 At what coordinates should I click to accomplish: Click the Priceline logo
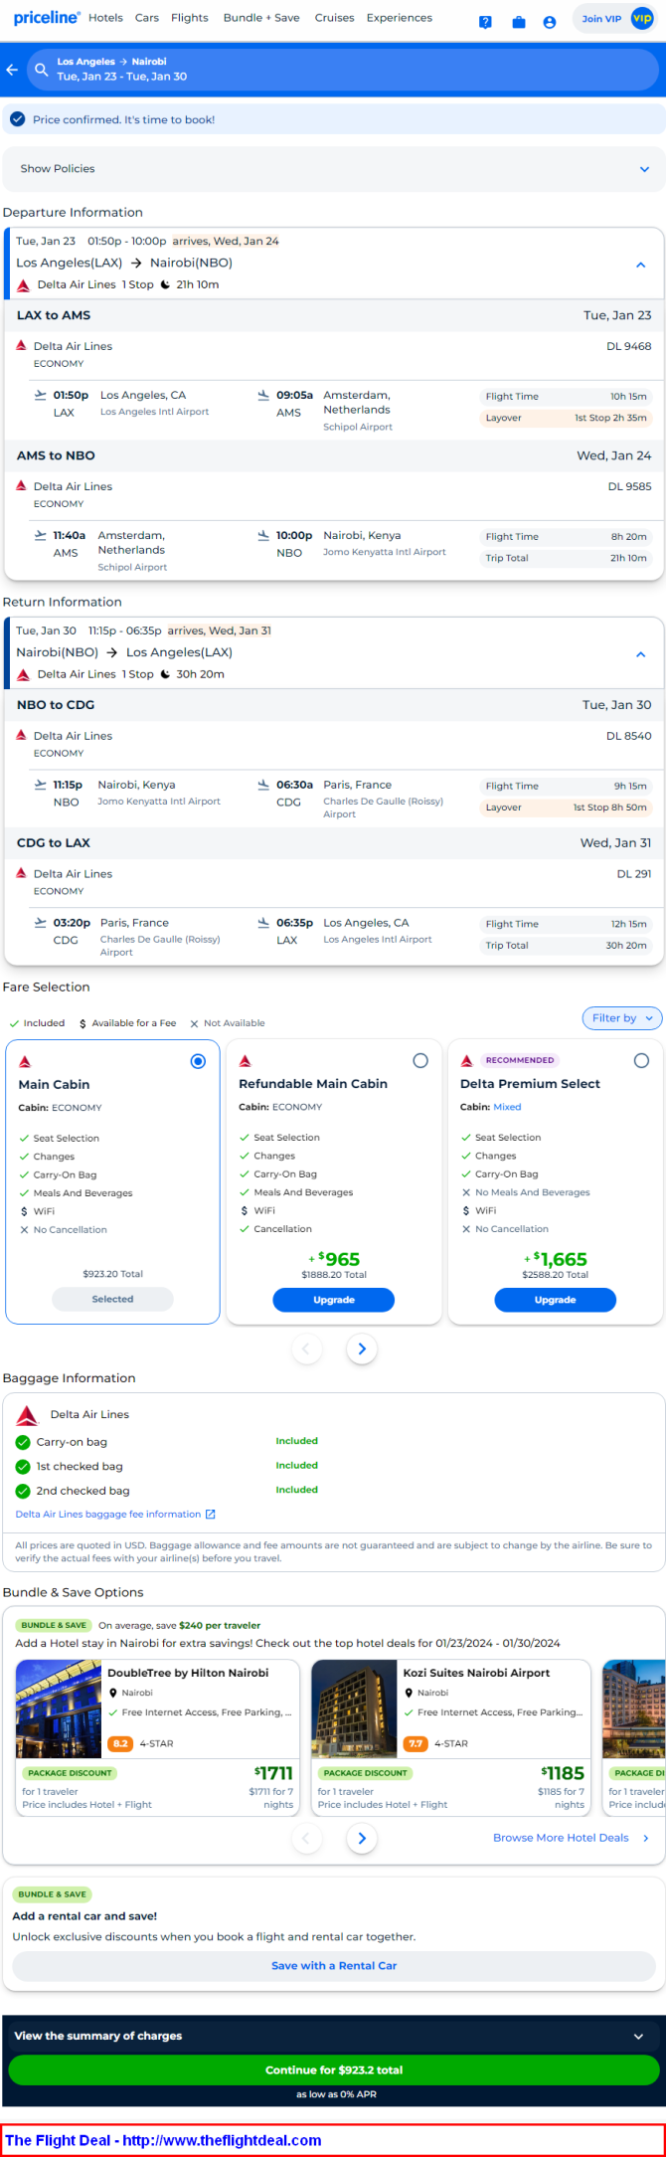tap(47, 18)
